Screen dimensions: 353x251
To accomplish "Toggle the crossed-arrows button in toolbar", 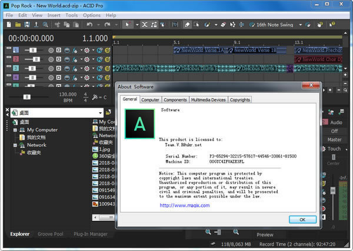I will pyautogui.click(x=145, y=25).
